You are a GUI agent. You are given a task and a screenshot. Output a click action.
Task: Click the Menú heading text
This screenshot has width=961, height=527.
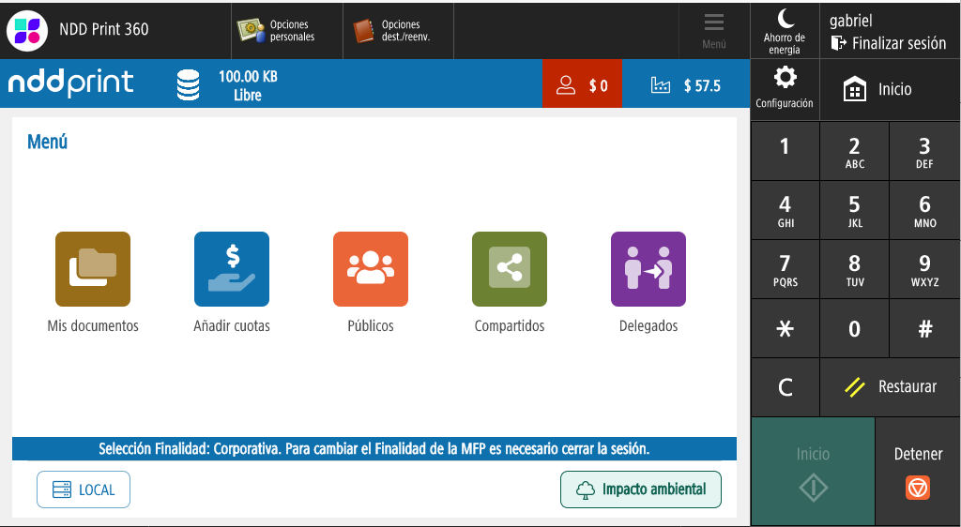(47, 142)
